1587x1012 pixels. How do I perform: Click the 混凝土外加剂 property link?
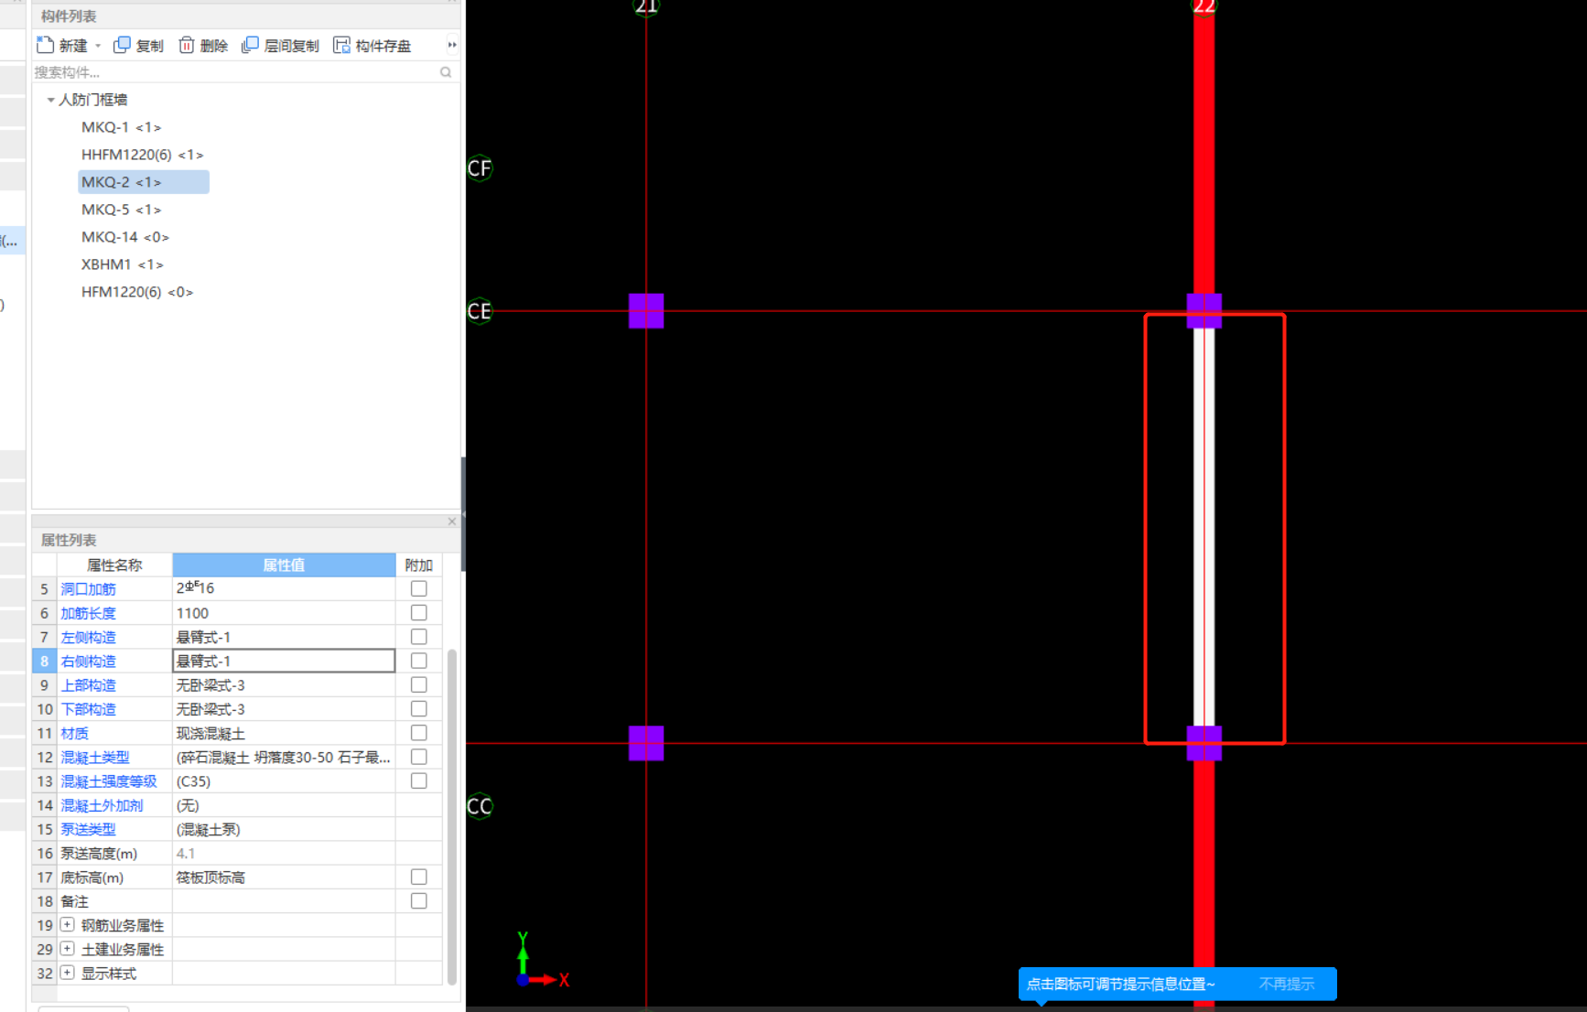click(x=102, y=805)
